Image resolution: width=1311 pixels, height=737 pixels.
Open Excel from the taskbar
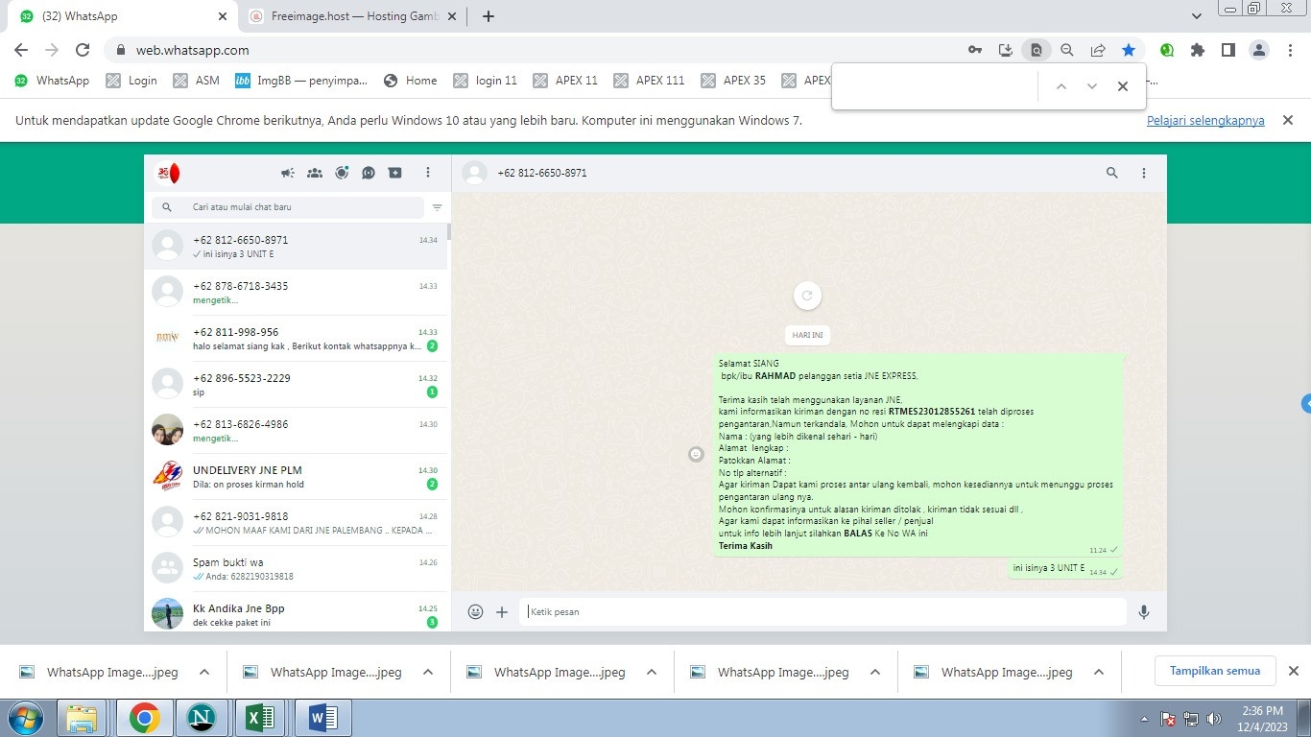tap(261, 718)
